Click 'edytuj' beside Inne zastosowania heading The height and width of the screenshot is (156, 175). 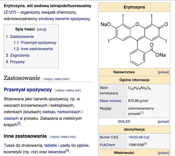click(55, 137)
